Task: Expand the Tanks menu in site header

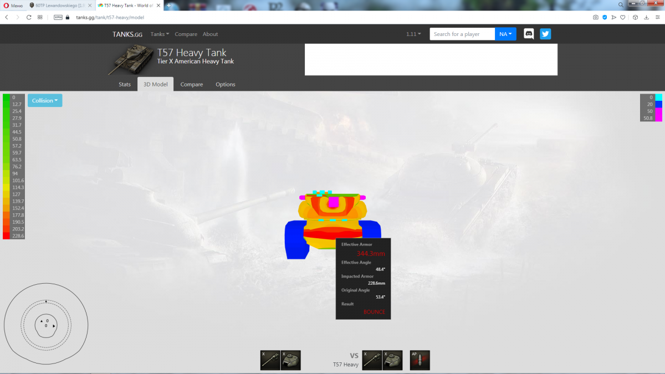Action: tap(160, 34)
